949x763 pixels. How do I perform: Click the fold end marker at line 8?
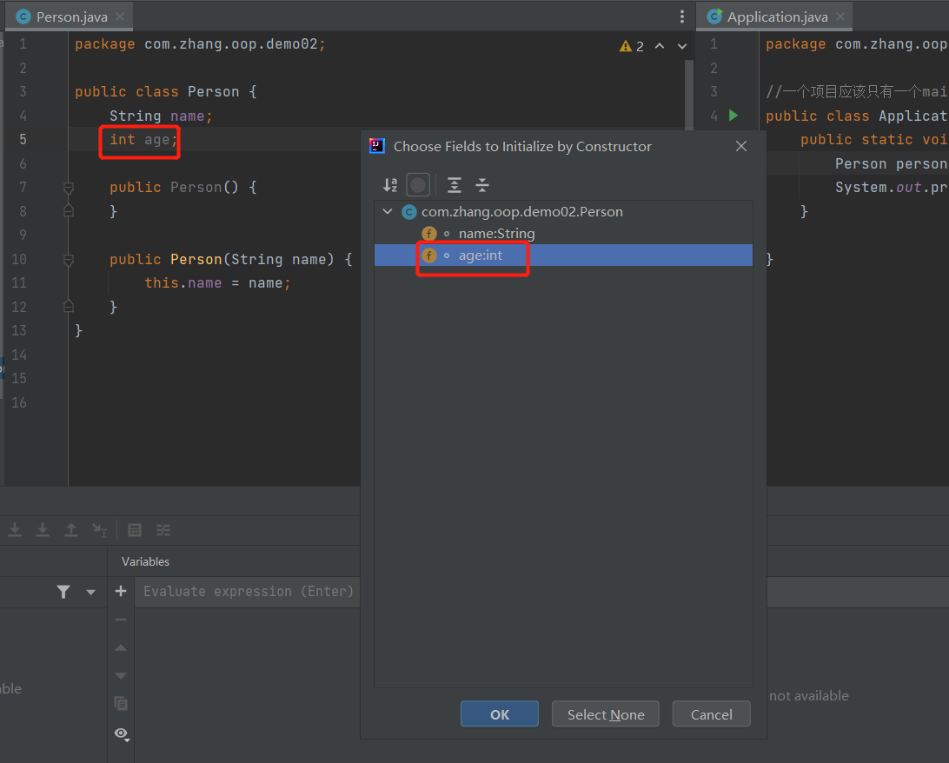69,211
